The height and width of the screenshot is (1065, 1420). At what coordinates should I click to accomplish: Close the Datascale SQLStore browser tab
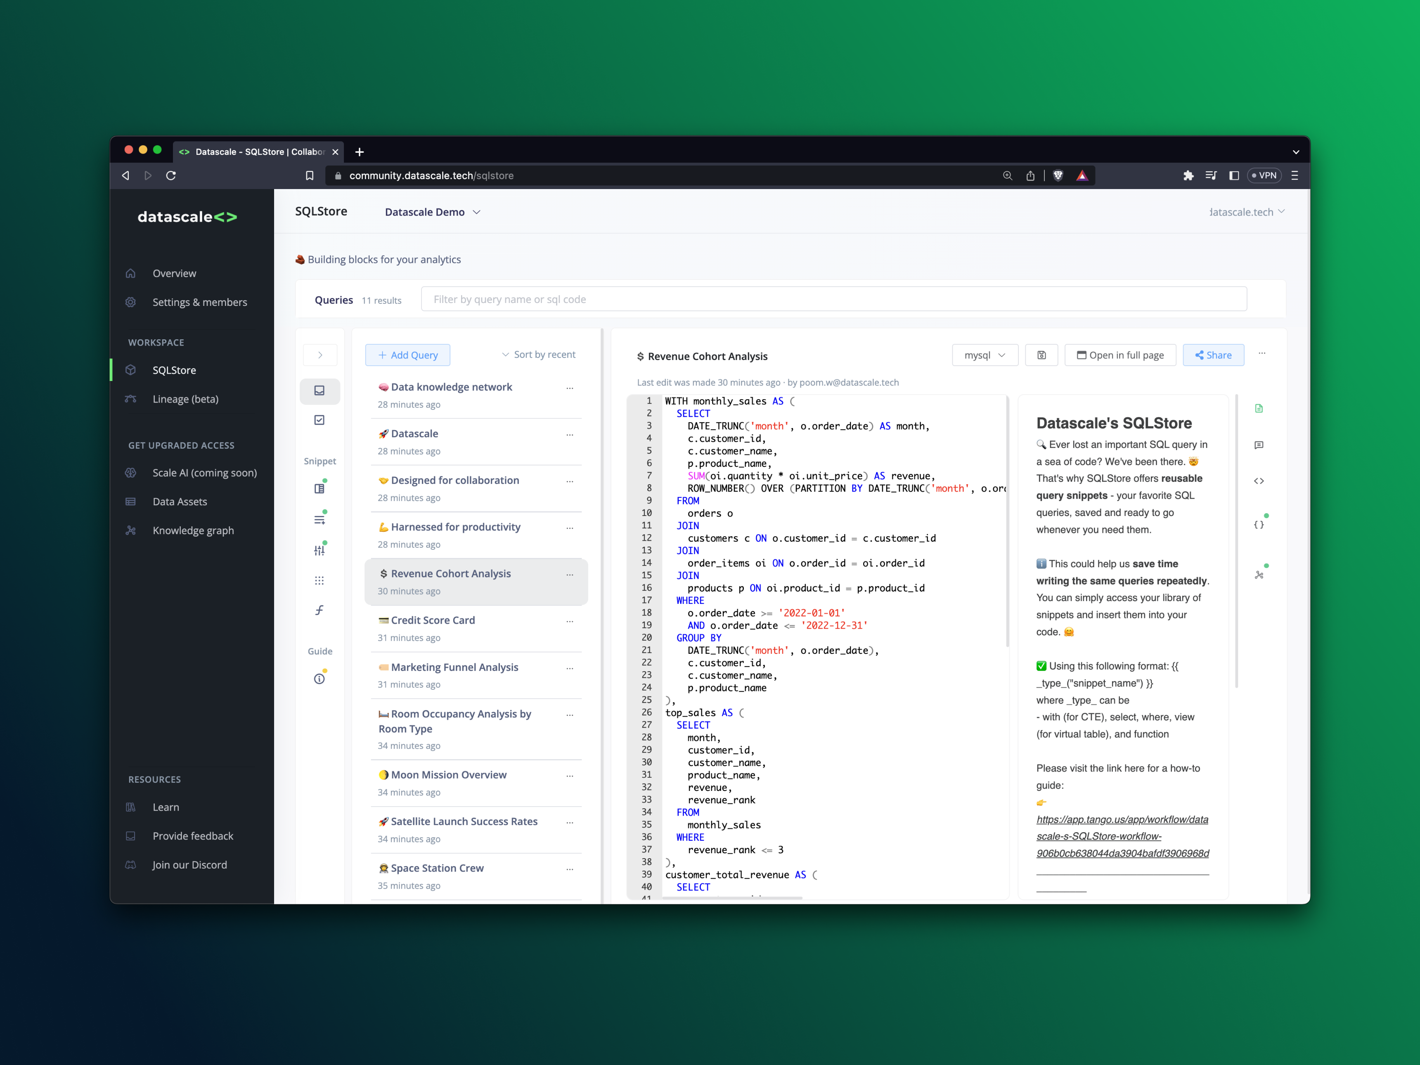pyautogui.click(x=335, y=152)
